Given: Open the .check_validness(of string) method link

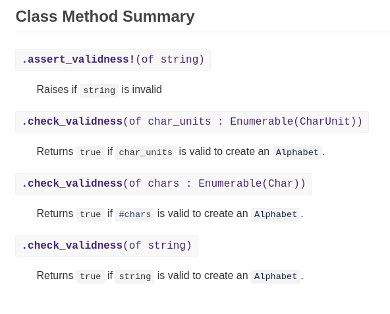Looking at the screenshot, I should tap(107, 246).
